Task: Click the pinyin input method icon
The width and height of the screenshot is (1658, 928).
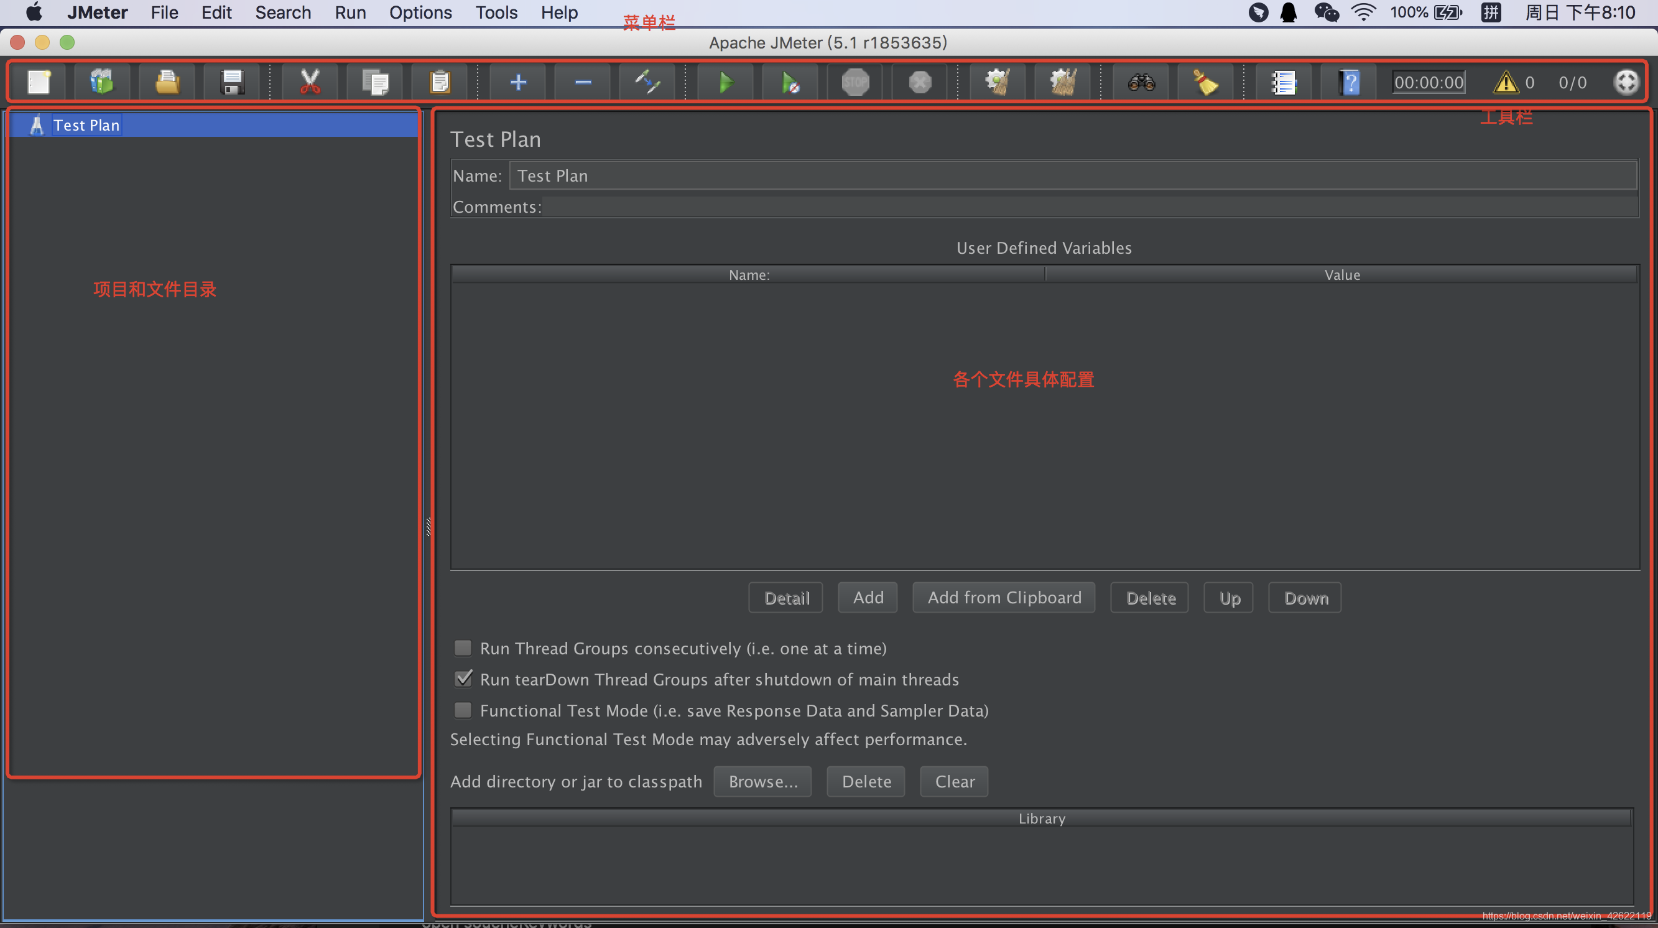Action: pyautogui.click(x=1491, y=12)
